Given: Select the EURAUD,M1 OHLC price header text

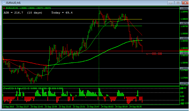Looking at the screenshot, I should coord(28,8).
